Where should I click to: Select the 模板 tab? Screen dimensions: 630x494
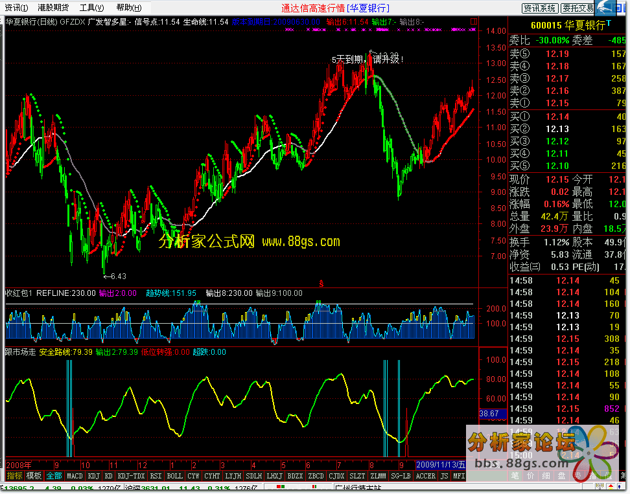pyautogui.click(x=34, y=477)
